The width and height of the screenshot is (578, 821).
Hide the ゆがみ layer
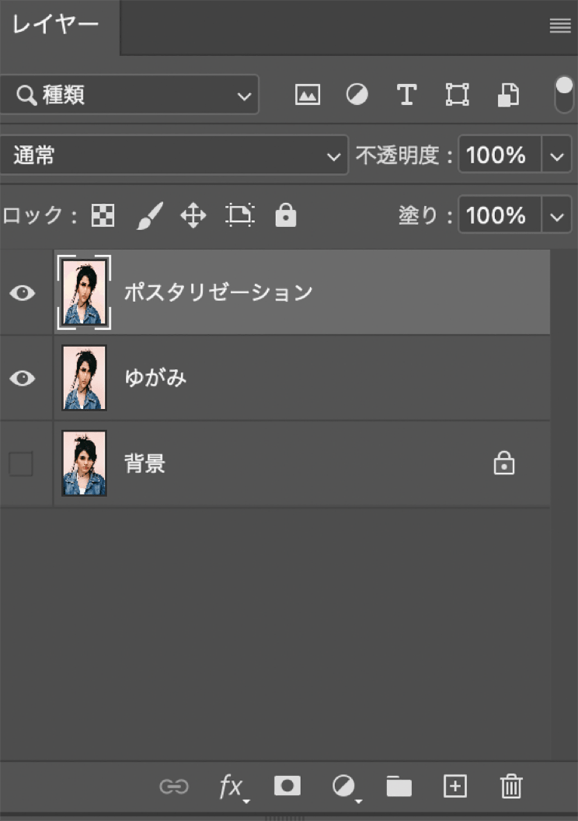22,378
